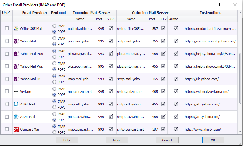The image size is (243, 146).
Task: Click the Protocol column header
Action: click(59, 13)
